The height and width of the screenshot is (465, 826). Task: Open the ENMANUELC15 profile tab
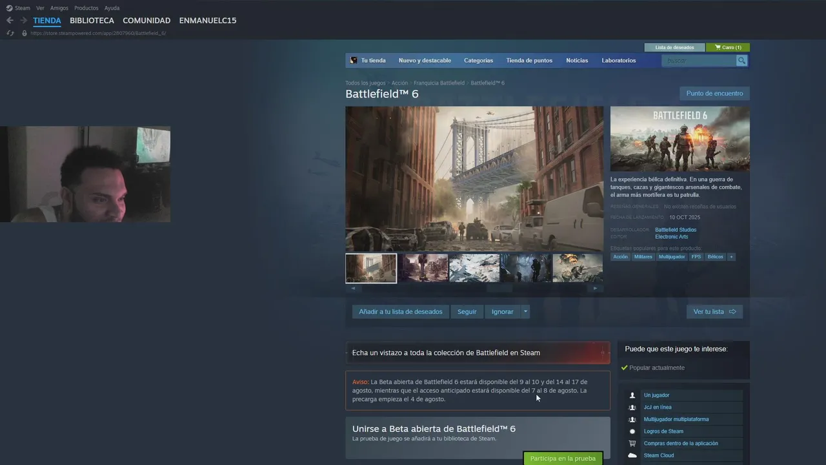click(x=208, y=21)
